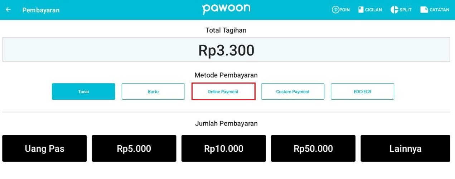
Task: Switch to Kartu payment method
Action: [153, 91]
